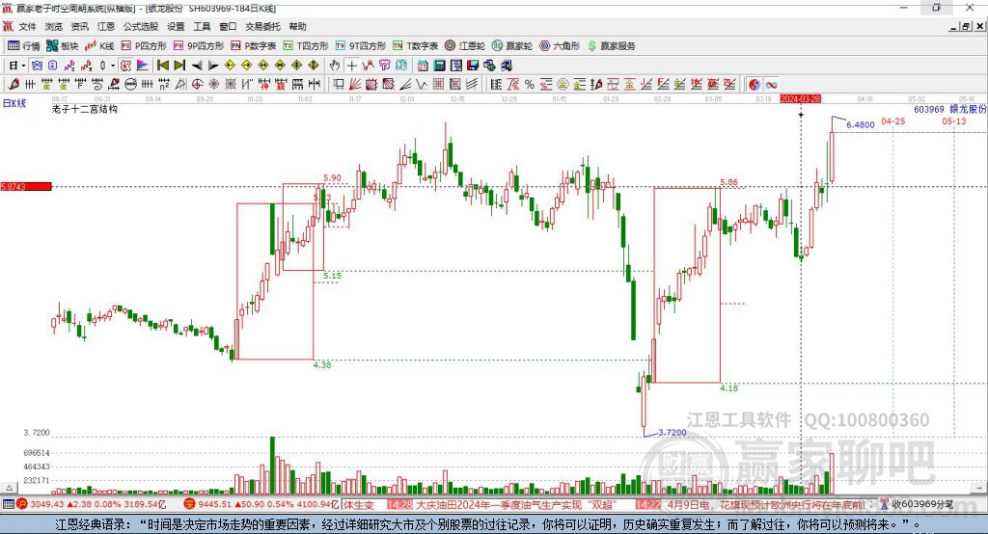
Task: Open 赢家服务 service with dollar icon
Action: [612, 46]
